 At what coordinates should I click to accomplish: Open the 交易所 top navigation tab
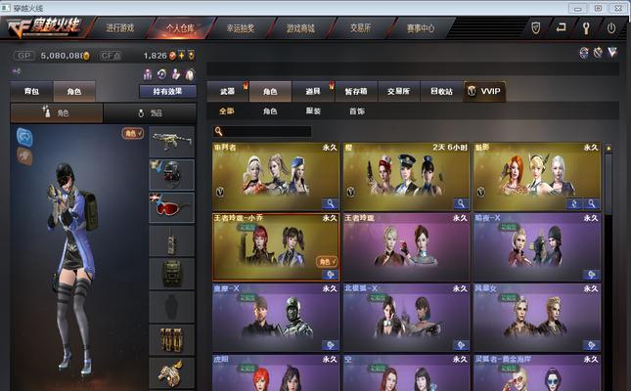tap(360, 28)
